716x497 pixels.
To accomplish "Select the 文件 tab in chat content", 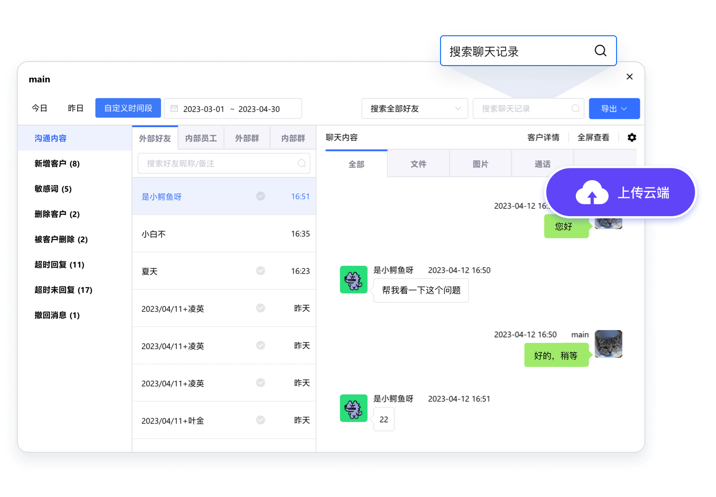I will coord(418,164).
